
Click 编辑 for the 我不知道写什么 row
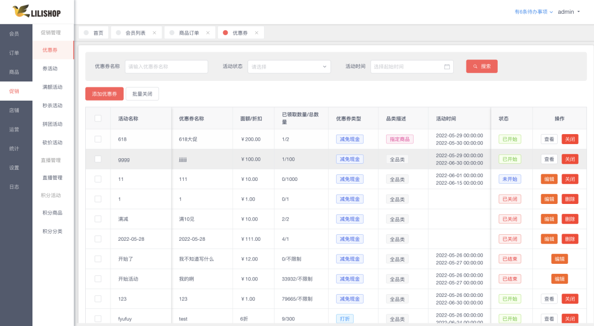[559, 259]
